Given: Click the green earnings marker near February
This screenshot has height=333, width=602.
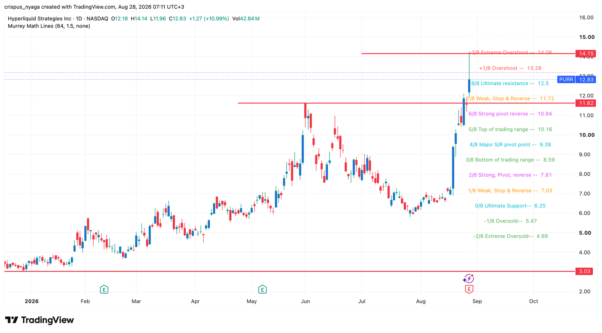Looking at the screenshot, I should (x=104, y=289).
